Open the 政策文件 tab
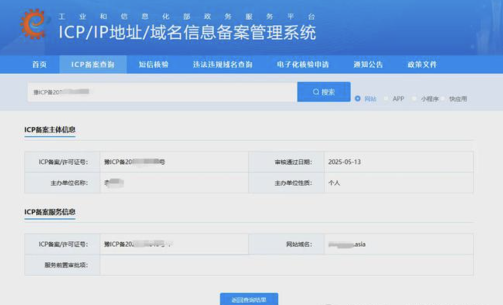503x305 pixels. [422, 64]
